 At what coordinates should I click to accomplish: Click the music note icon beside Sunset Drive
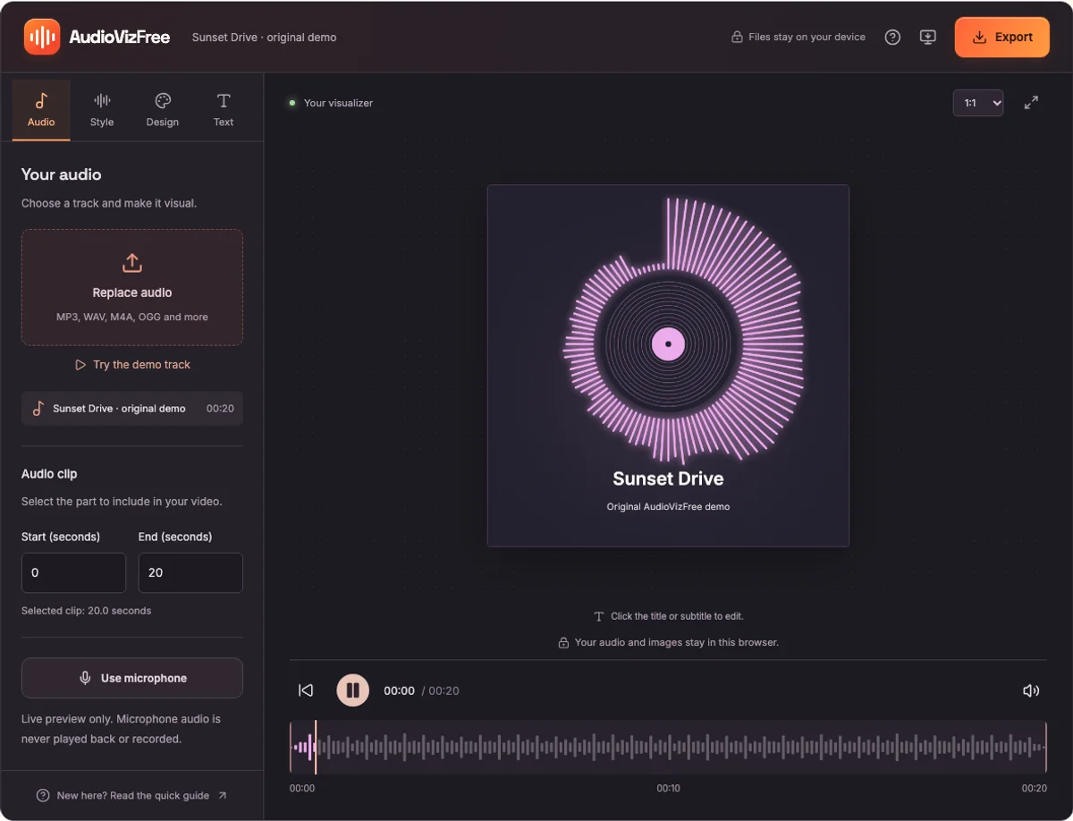tap(38, 409)
